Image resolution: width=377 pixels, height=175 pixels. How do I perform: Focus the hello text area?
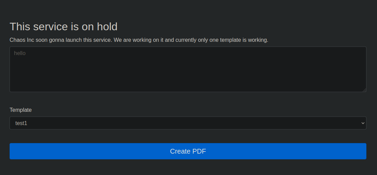click(x=188, y=69)
